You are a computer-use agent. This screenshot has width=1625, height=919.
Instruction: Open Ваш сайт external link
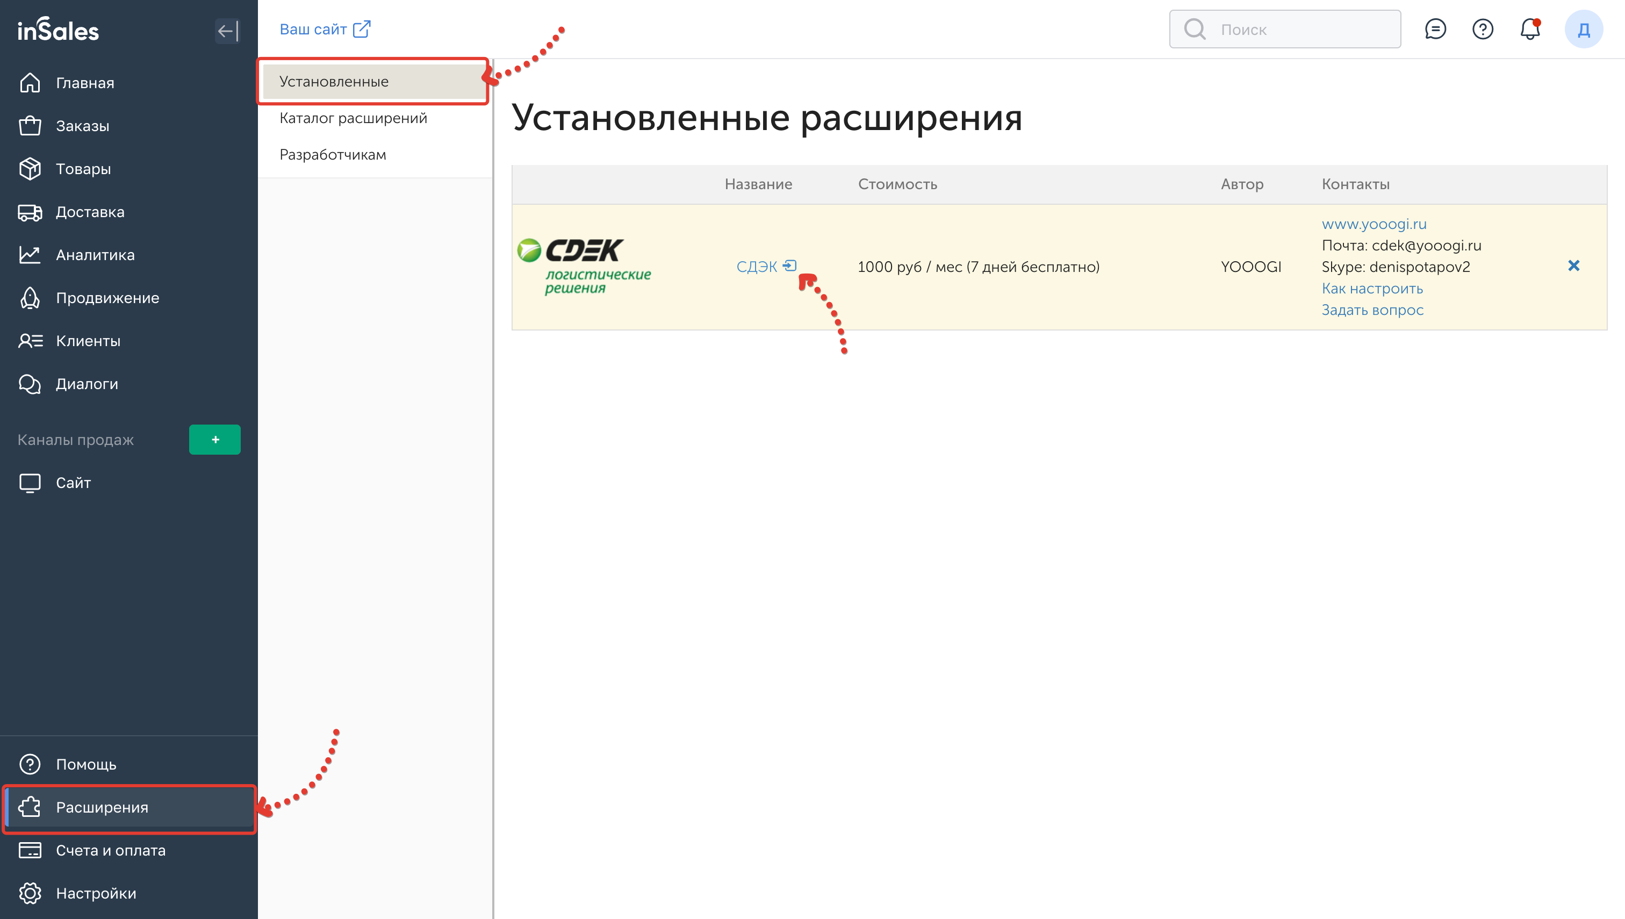tap(325, 29)
